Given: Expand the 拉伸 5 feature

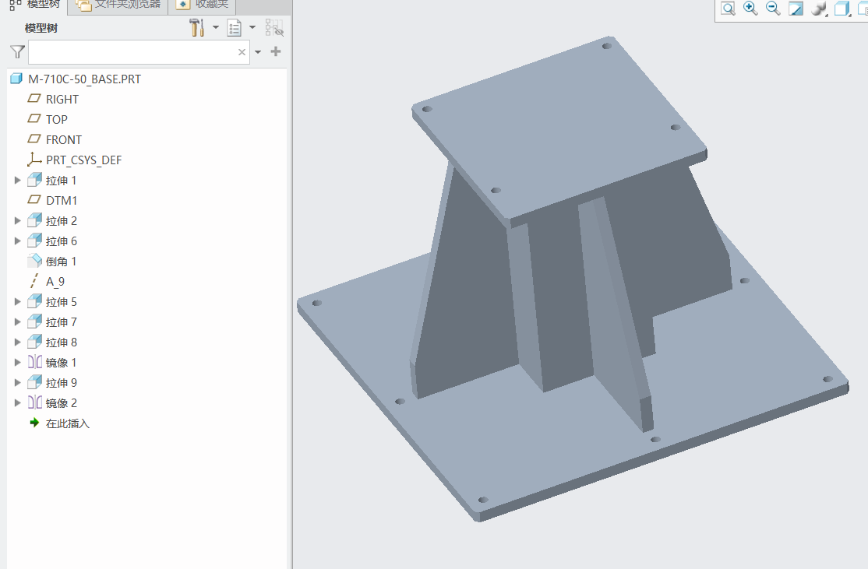Looking at the screenshot, I should 17,302.
